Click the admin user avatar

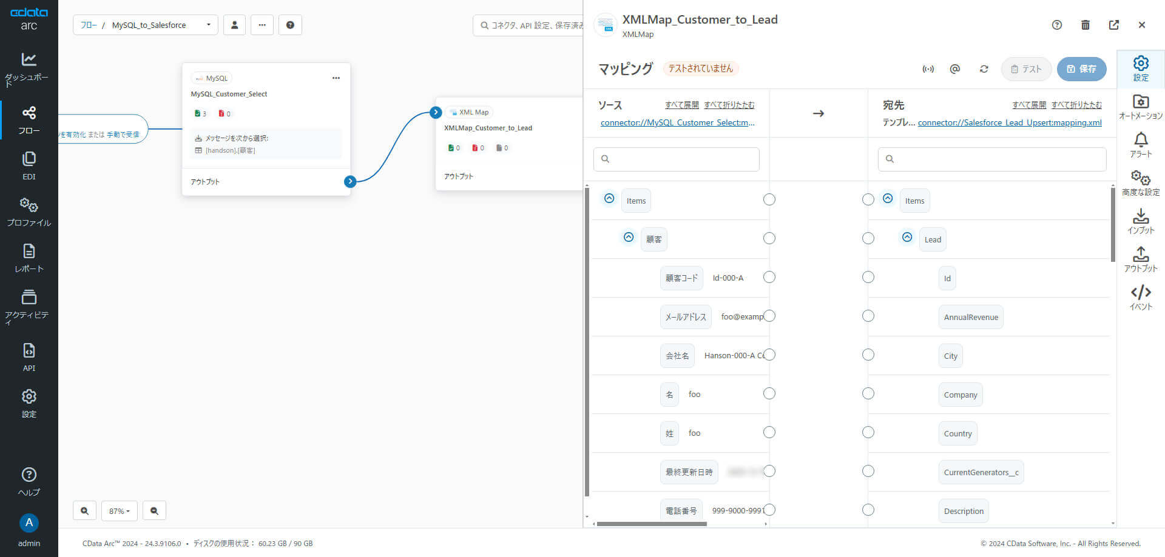click(x=29, y=522)
